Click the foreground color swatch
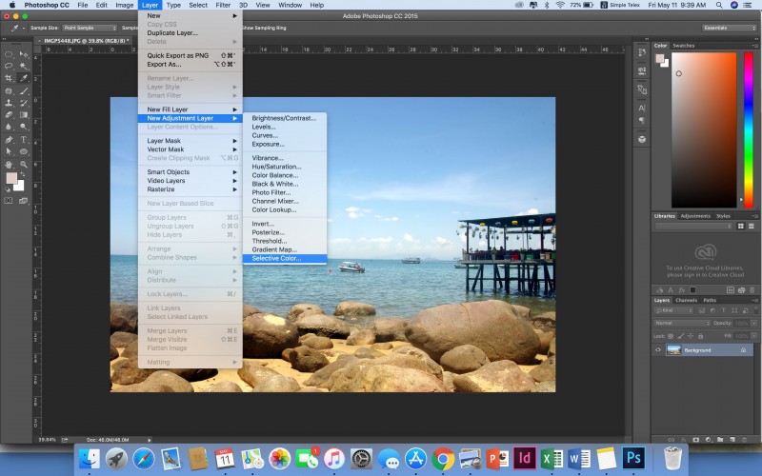This screenshot has width=762, height=476. pyautogui.click(x=11, y=178)
